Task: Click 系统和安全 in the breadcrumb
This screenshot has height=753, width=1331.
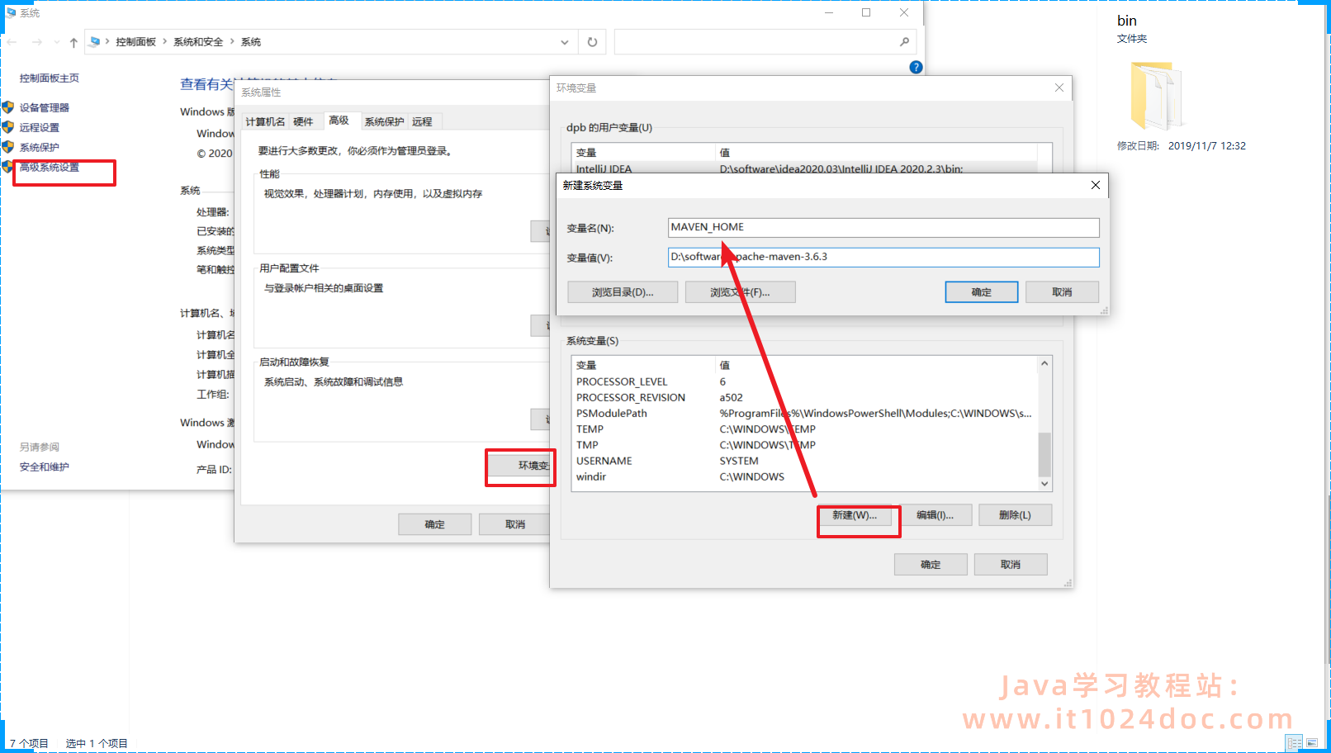Action: click(198, 42)
